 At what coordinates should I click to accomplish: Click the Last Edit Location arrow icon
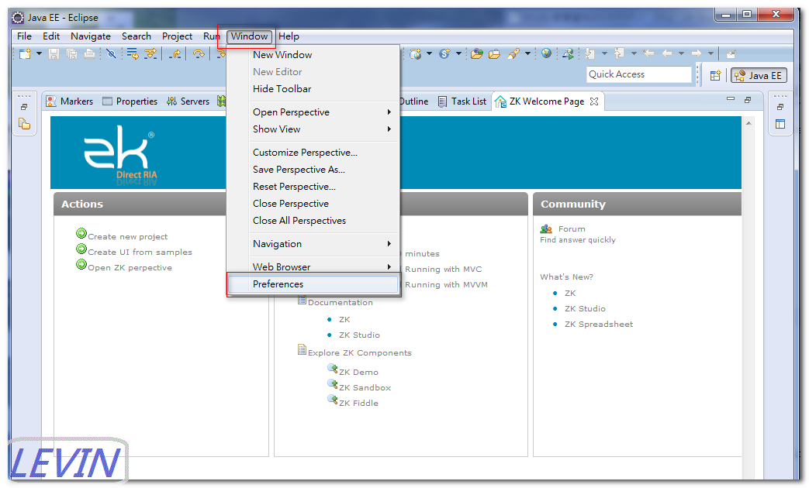tap(649, 53)
